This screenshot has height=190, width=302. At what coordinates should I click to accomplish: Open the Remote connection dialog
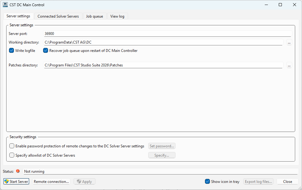(51, 182)
